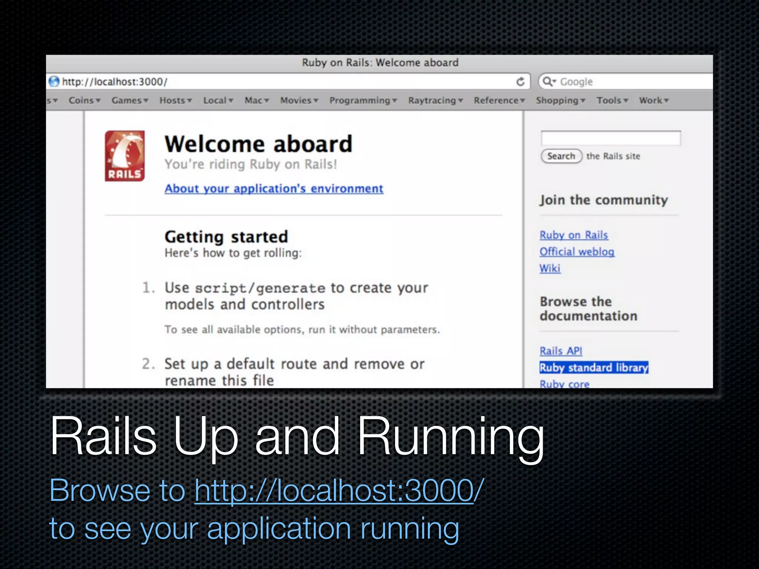759x569 pixels.
Task: Open the Movies bookmarks folder
Action: [299, 100]
